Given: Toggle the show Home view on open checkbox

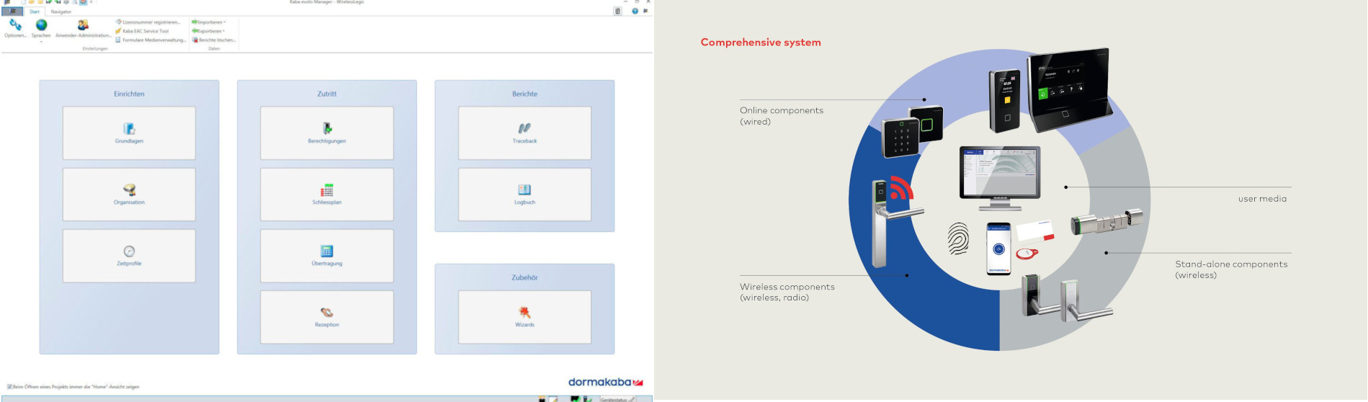Looking at the screenshot, I should point(10,387).
